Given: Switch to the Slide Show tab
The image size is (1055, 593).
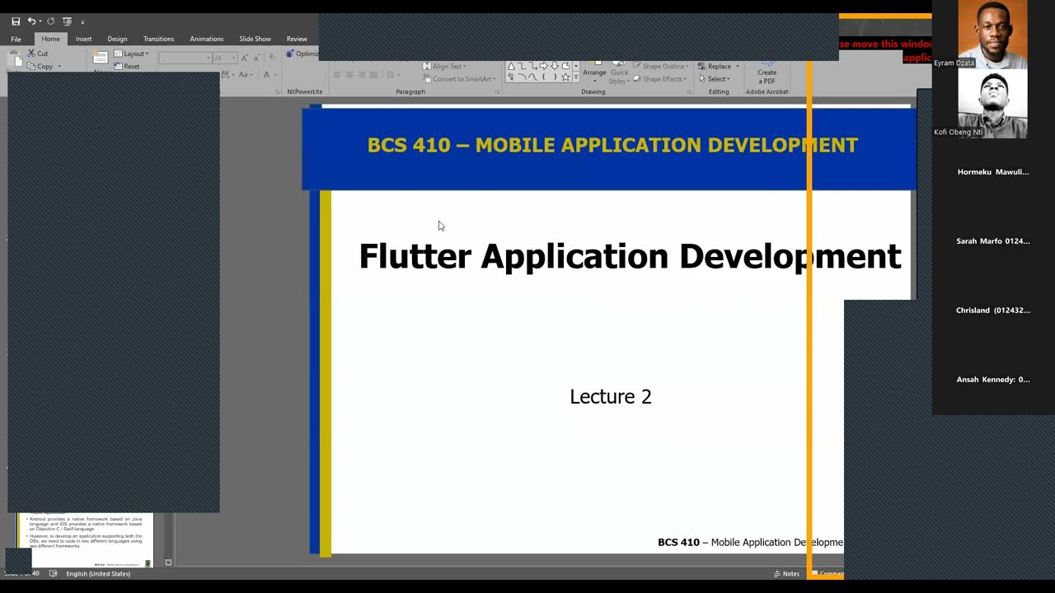Looking at the screenshot, I should tap(255, 39).
